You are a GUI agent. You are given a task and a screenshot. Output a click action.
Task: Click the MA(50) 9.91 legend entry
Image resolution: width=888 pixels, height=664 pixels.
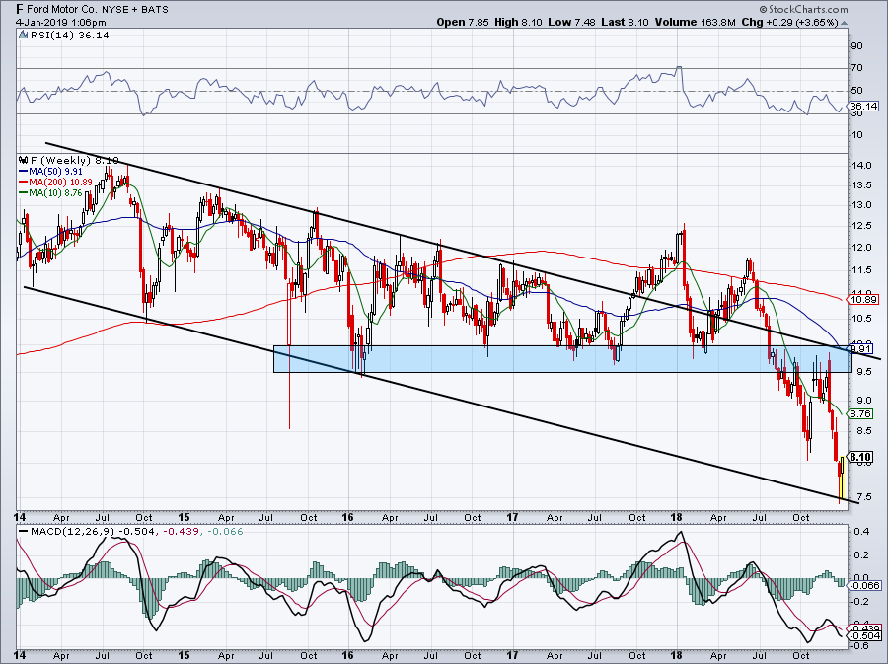pyautogui.click(x=51, y=171)
